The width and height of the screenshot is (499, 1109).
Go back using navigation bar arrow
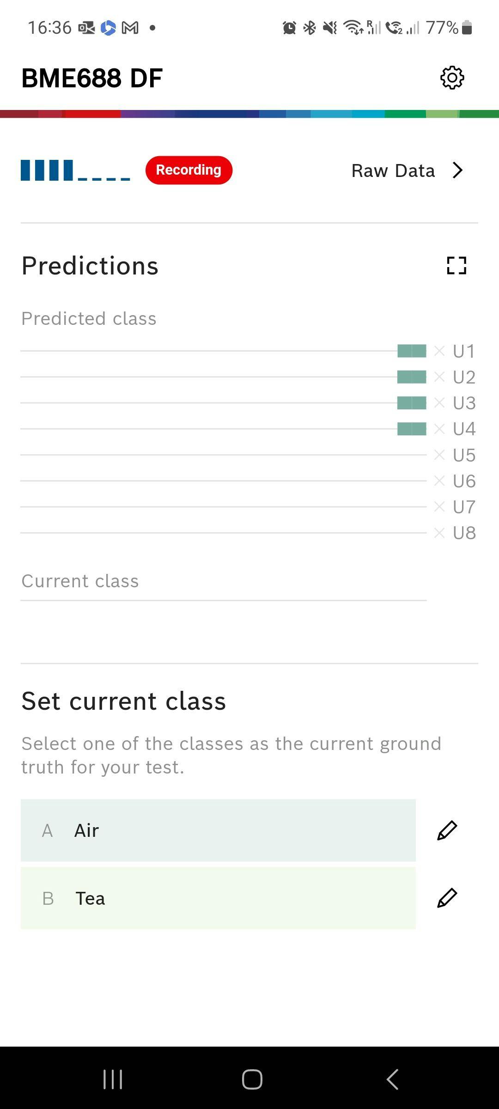(x=392, y=1079)
